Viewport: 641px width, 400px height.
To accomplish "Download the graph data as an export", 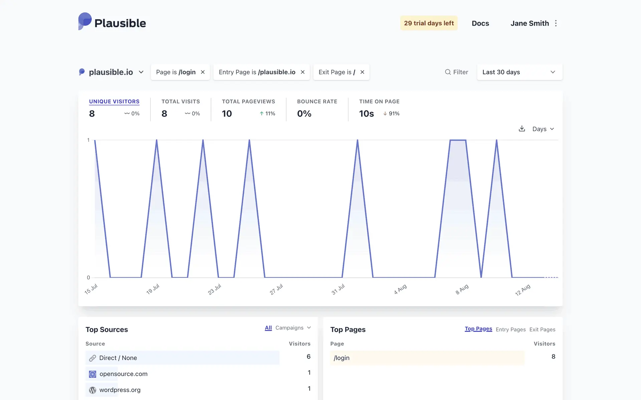I will click(522, 129).
